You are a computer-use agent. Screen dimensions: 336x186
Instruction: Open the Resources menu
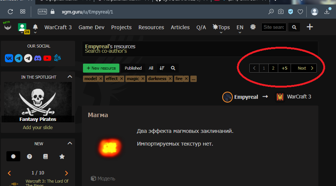151,27
